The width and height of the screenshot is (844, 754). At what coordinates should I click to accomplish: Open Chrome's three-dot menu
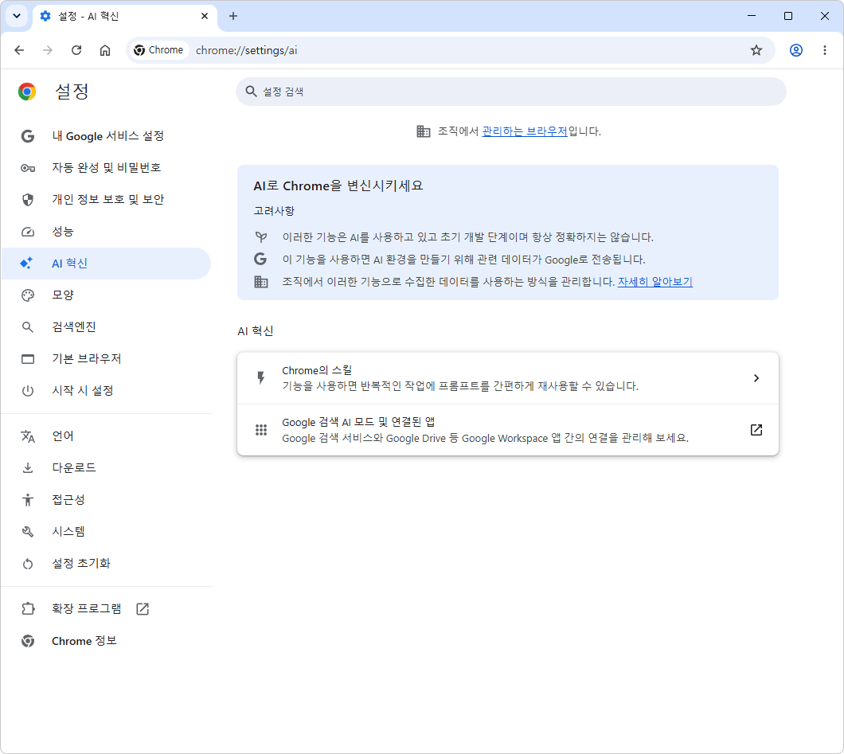tap(825, 50)
